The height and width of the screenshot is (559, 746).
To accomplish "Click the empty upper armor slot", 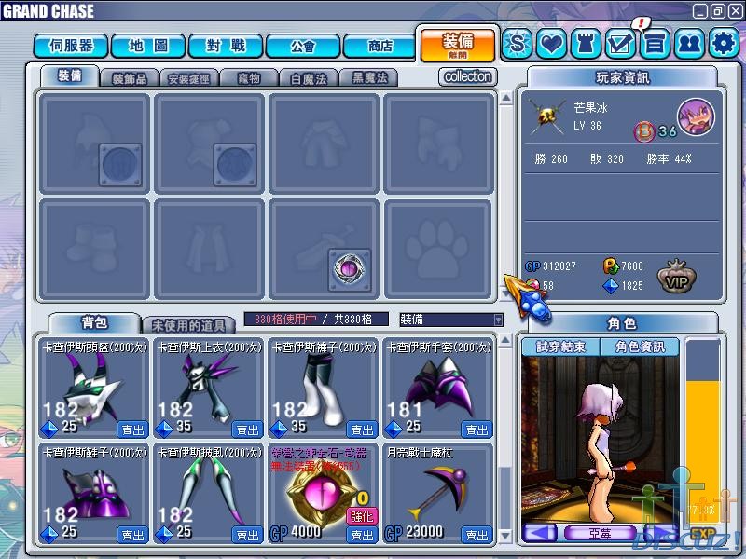I will (x=209, y=143).
